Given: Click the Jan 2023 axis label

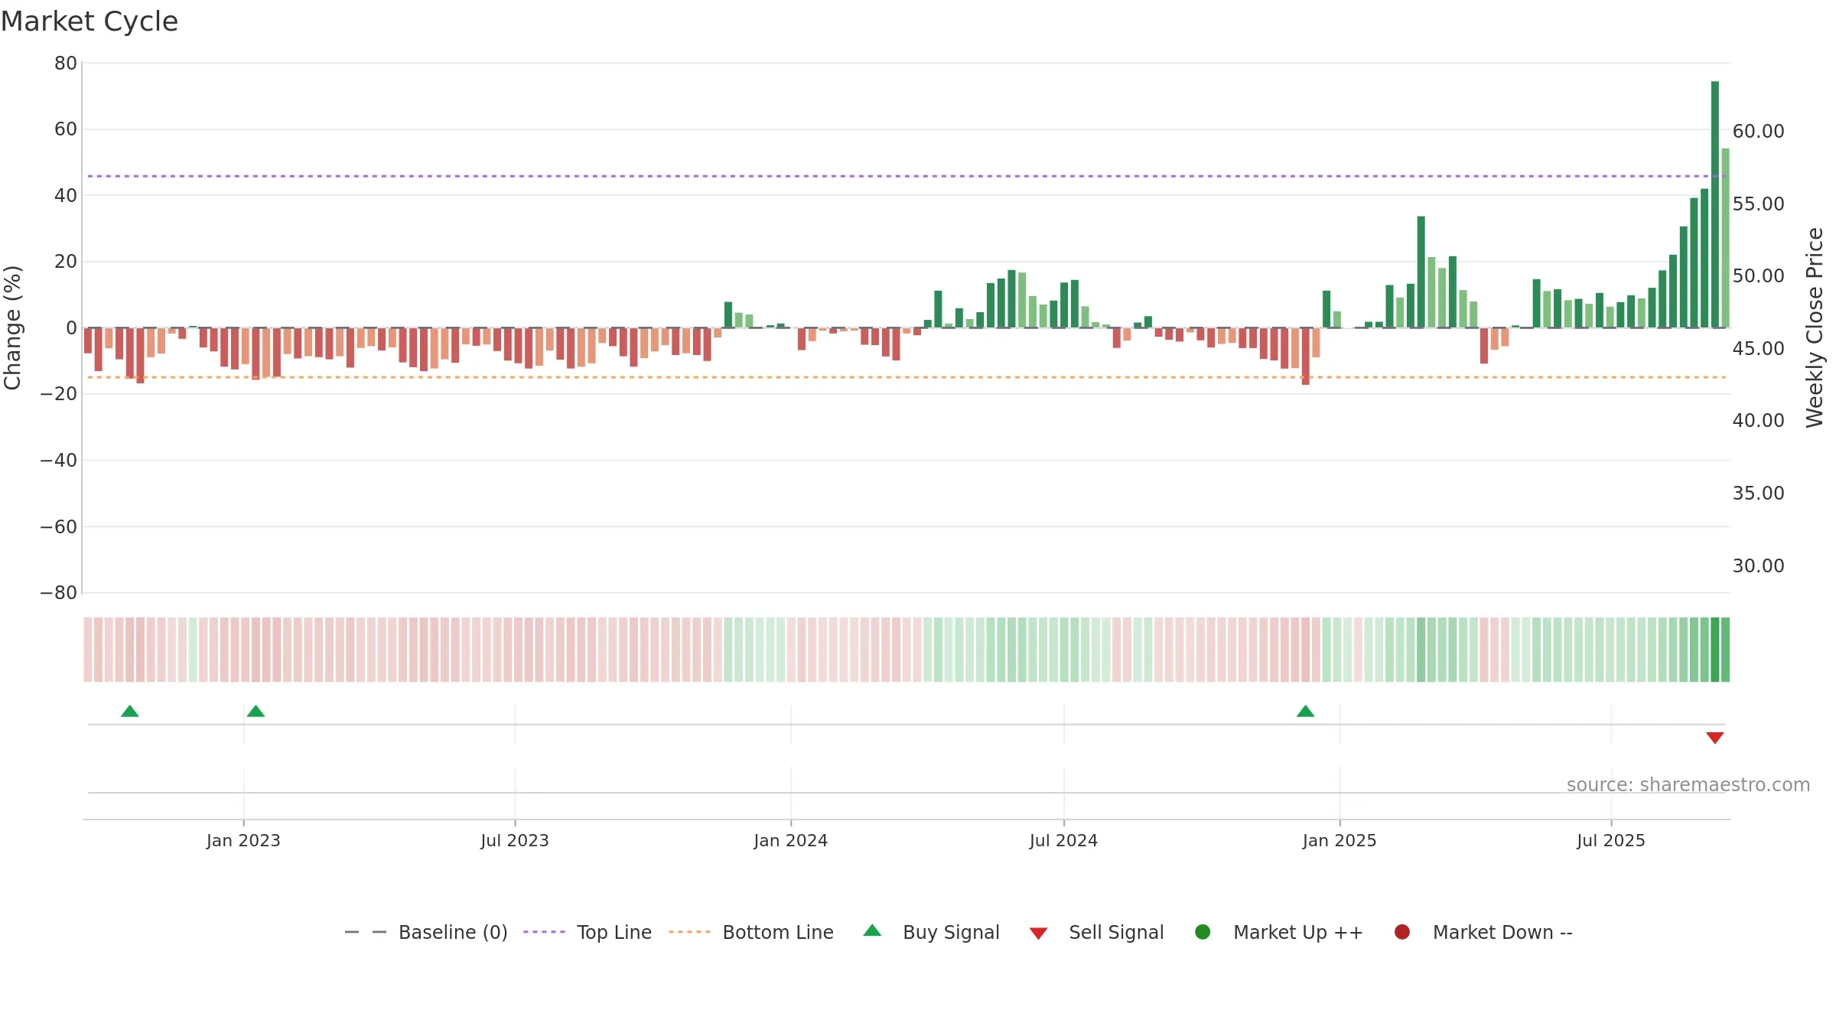Looking at the screenshot, I should click(x=243, y=841).
